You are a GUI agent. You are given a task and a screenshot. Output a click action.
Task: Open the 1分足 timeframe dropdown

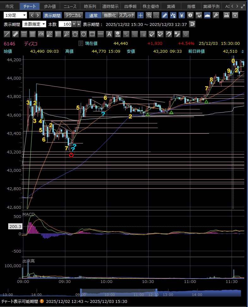tap(15, 15)
